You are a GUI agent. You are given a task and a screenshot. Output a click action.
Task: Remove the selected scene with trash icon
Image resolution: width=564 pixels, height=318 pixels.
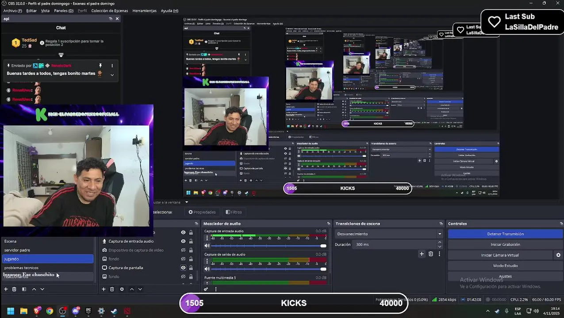[x=14, y=289]
